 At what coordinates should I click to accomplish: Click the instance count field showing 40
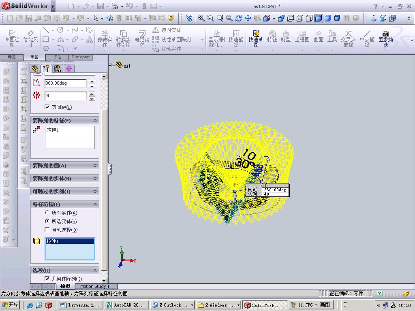coord(66,96)
